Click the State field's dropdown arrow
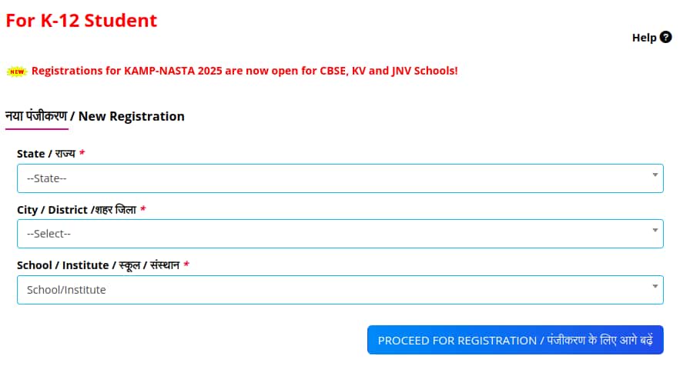 (655, 175)
